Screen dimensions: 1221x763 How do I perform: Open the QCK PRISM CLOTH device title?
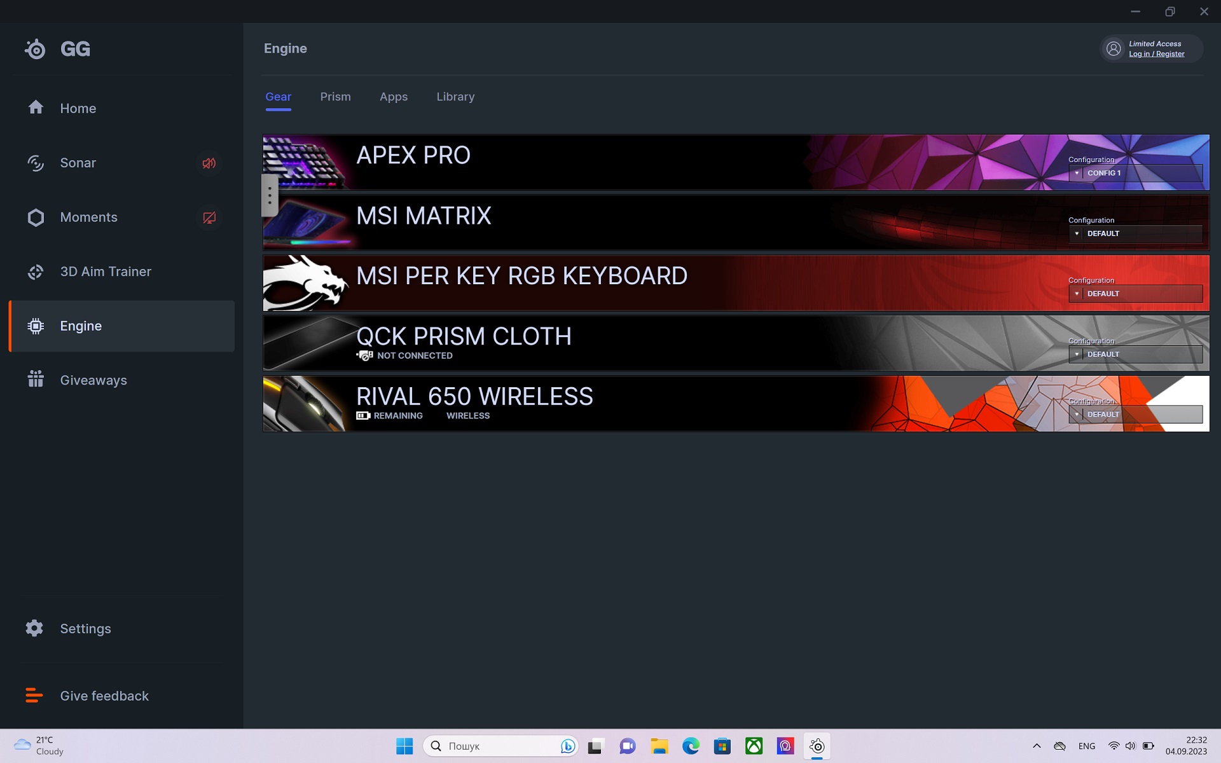(x=464, y=336)
